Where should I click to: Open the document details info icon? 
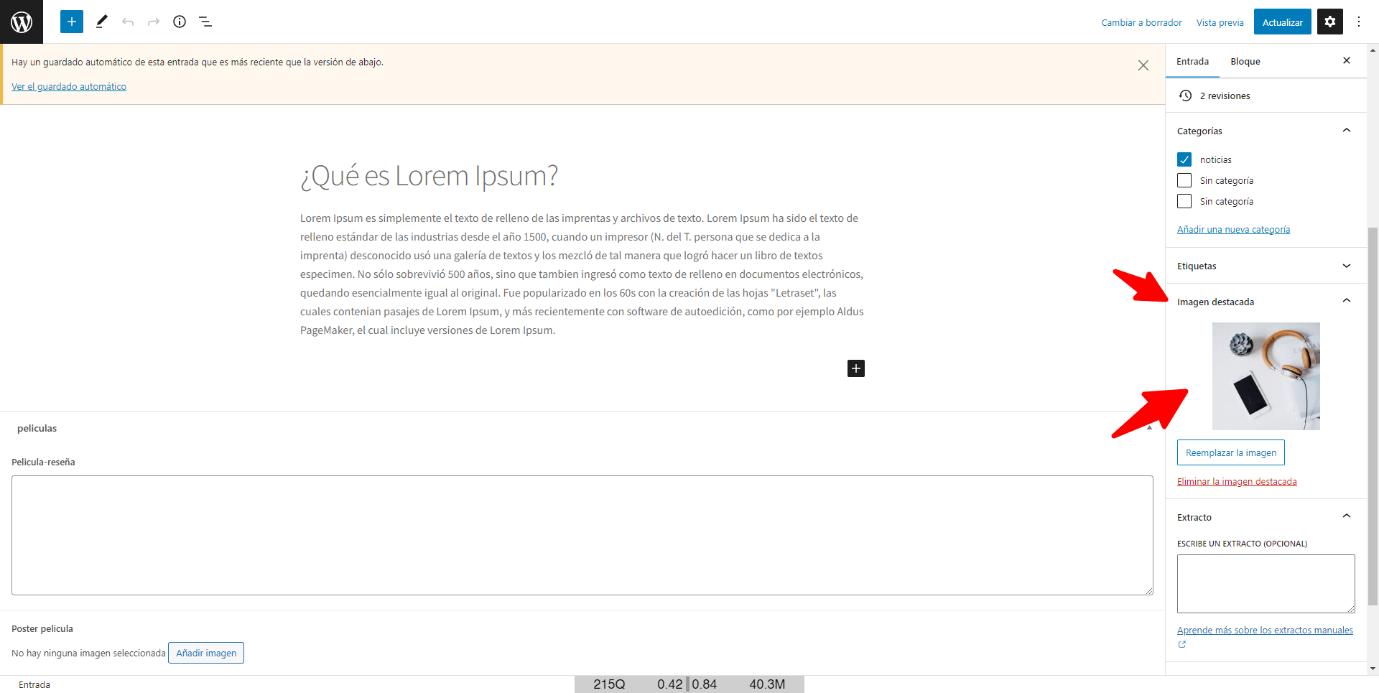(x=180, y=22)
